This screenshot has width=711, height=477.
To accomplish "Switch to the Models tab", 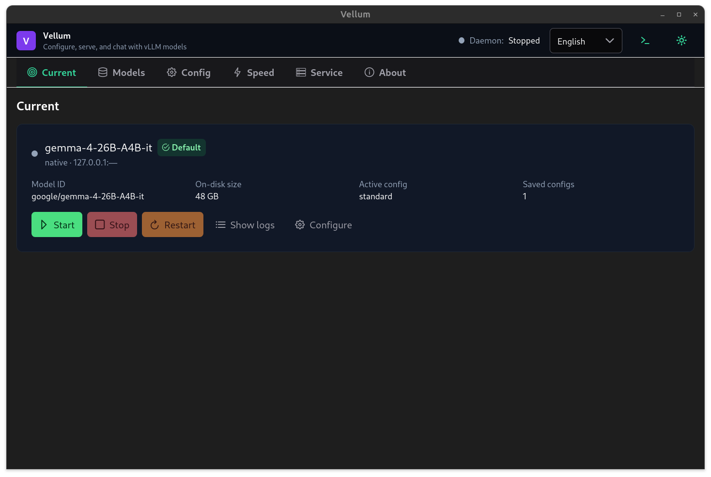I will point(122,73).
